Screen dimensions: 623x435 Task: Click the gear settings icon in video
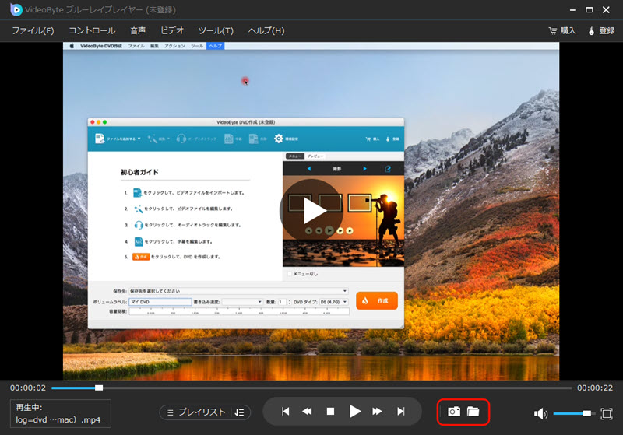[x=279, y=139]
